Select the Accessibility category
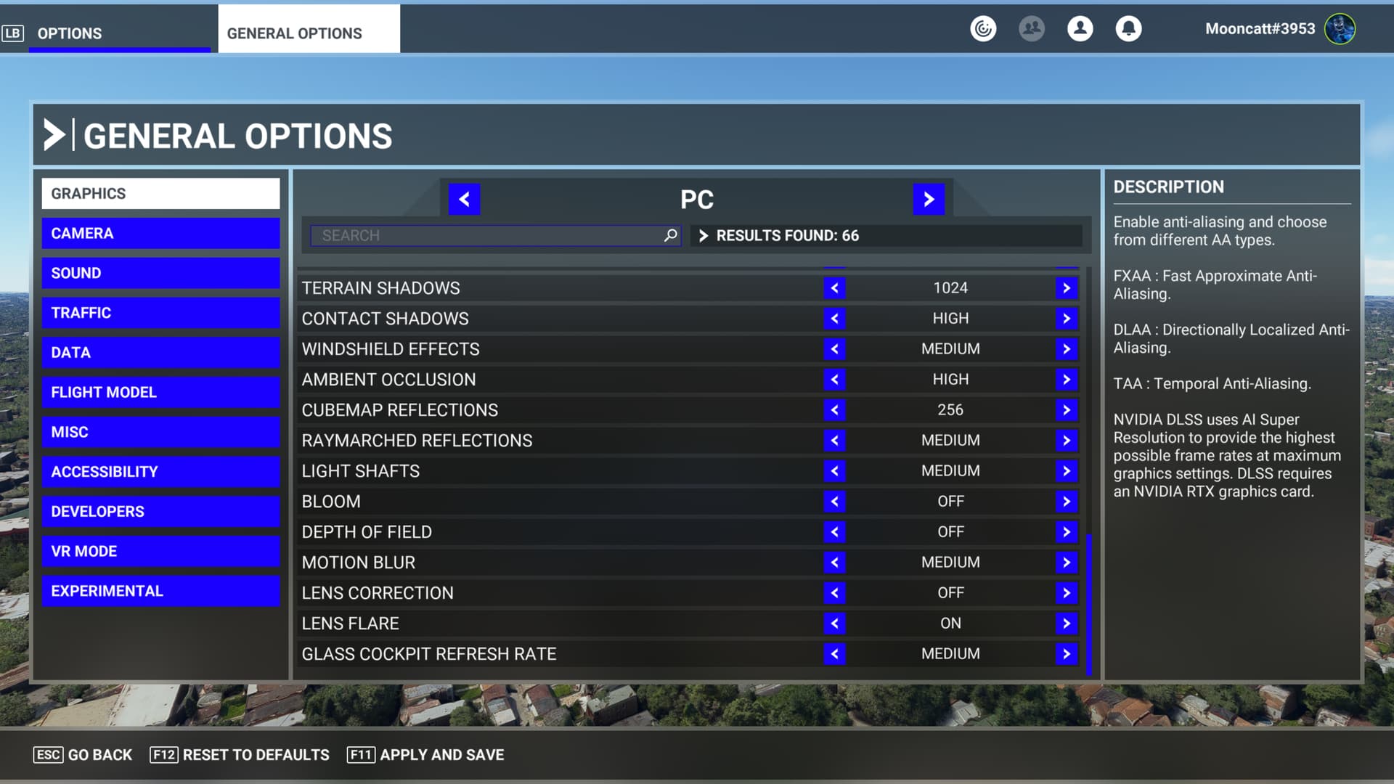This screenshot has height=784, width=1394. click(160, 472)
